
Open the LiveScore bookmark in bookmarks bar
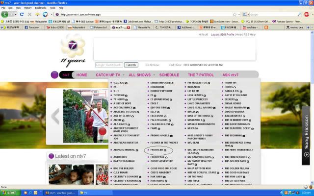pos(224,22)
